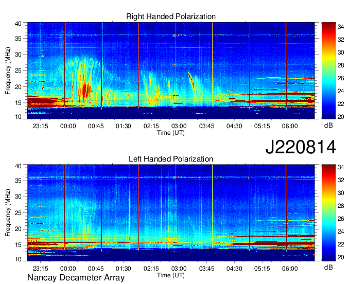Click the "34" value on Left Handed color bar
Image resolution: width=350 pixels, height=284 pixels.
(341, 167)
